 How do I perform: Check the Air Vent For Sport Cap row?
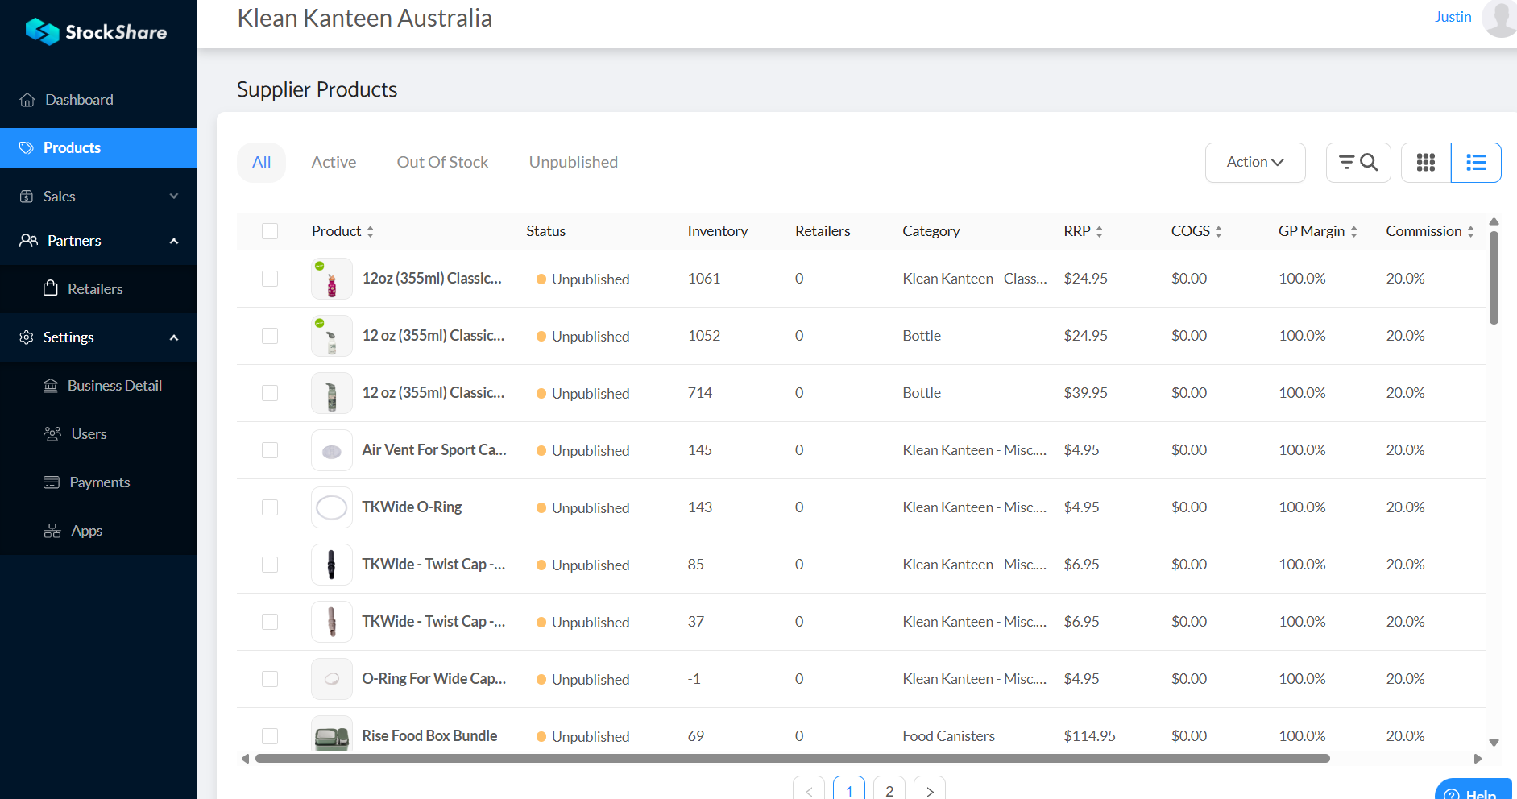click(x=270, y=450)
